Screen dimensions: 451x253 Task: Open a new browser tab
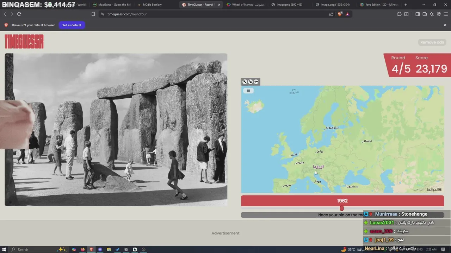(x=406, y=5)
